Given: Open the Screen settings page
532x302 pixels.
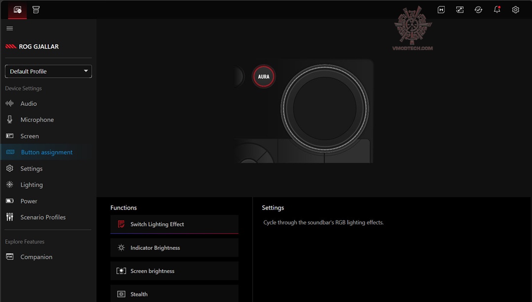Looking at the screenshot, I should pyautogui.click(x=30, y=136).
